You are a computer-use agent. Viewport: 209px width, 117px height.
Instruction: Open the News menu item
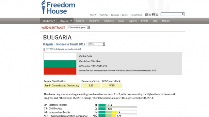click(x=121, y=21)
